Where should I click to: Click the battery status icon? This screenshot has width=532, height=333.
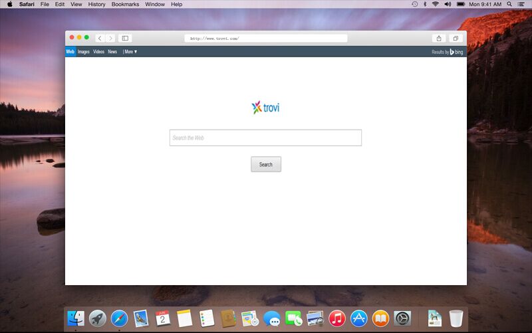coord(461,4)
